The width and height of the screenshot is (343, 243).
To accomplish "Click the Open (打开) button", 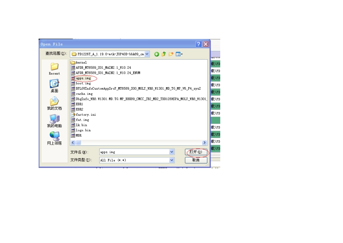I will [x=196, y=152].
